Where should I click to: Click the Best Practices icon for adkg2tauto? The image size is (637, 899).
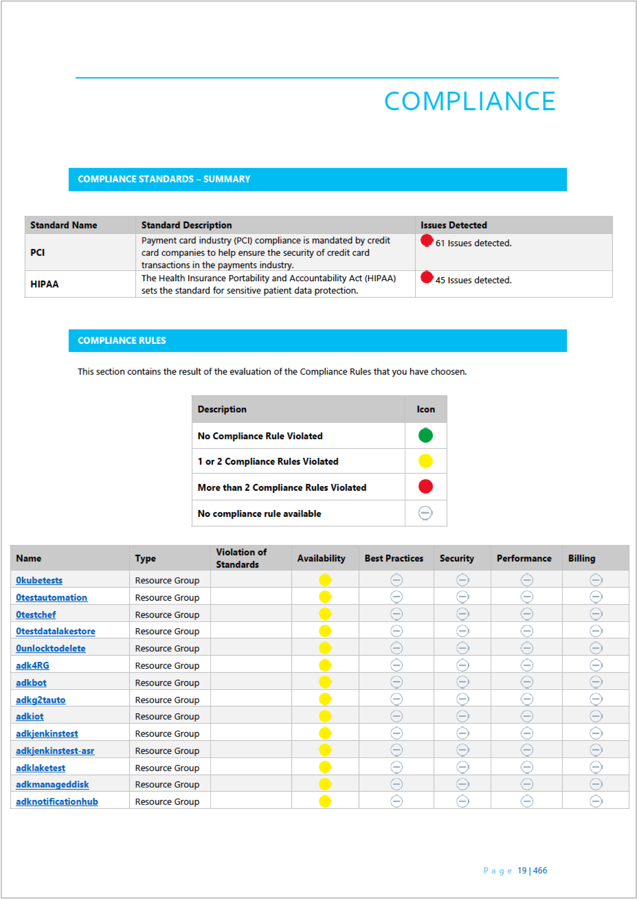[x=397, y=699]
